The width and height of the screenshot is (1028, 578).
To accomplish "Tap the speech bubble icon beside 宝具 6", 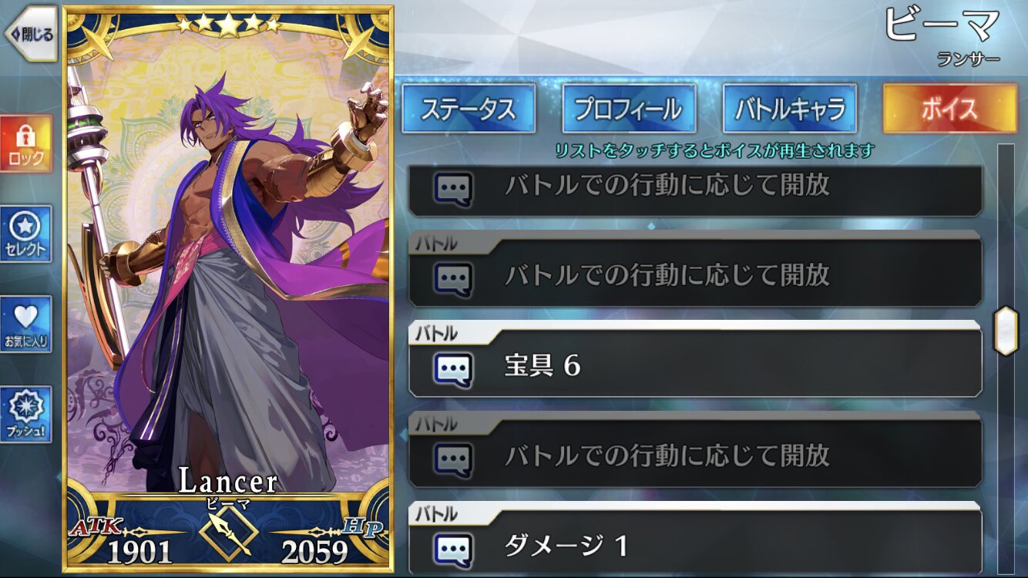I will [453, 368].
